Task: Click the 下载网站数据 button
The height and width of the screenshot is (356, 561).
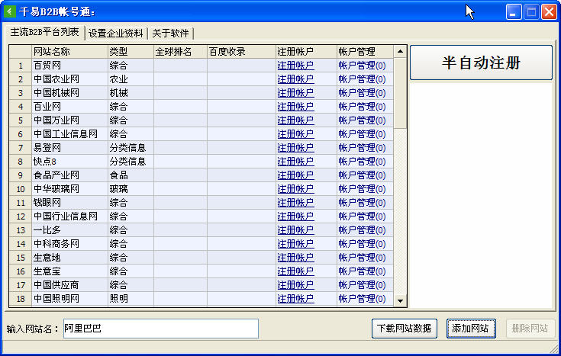Action: point(405,328)
